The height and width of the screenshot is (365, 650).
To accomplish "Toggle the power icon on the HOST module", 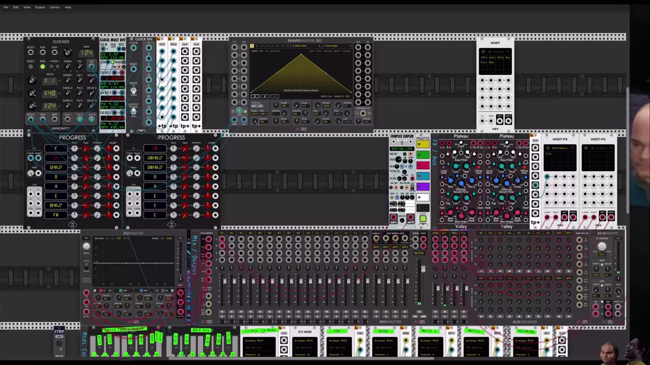I will point(483,52).
